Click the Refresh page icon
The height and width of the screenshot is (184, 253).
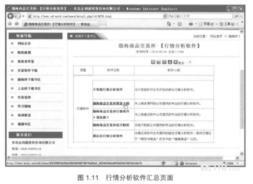(x=171, y=16)
